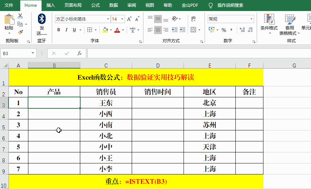Click the 操作说明搜索 search box

click(x=230, y=5)
